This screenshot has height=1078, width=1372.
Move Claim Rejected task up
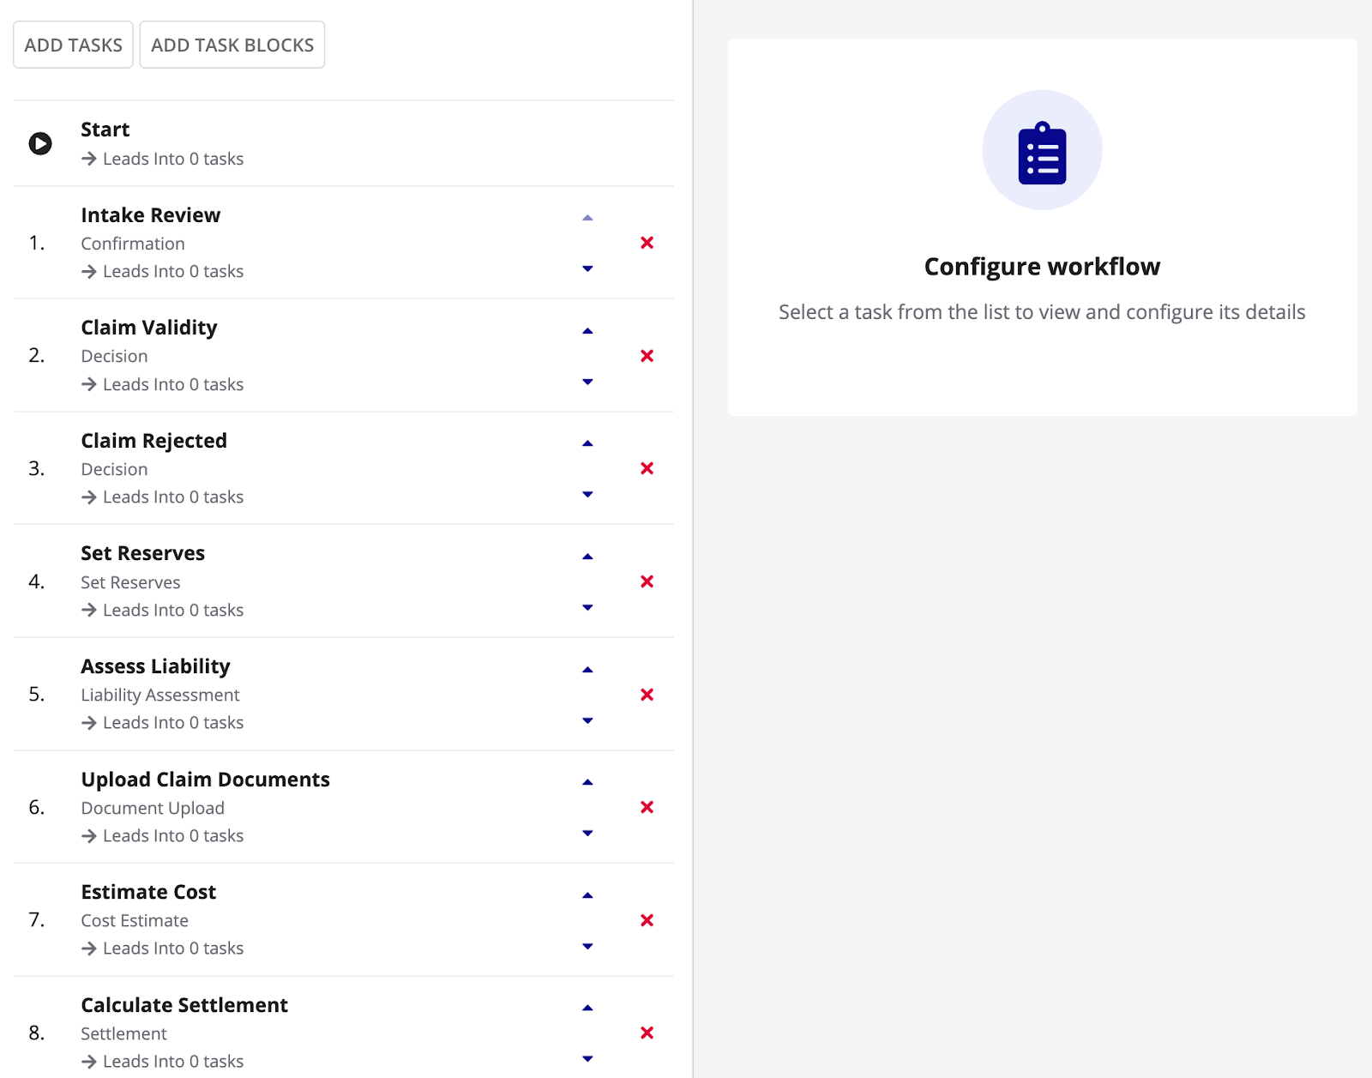587,443
